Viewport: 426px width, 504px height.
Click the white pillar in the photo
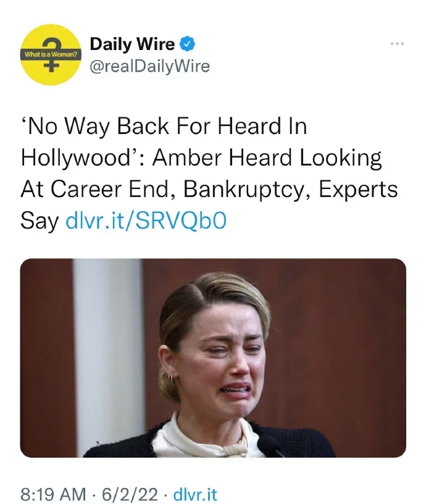pos(108,358)
